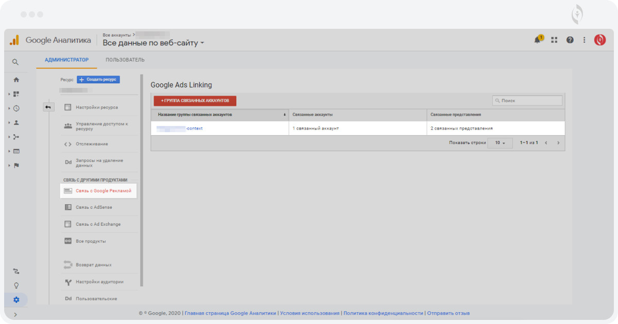Open the Audience person icon report
The image size is (618, 324).
point(16,123)
